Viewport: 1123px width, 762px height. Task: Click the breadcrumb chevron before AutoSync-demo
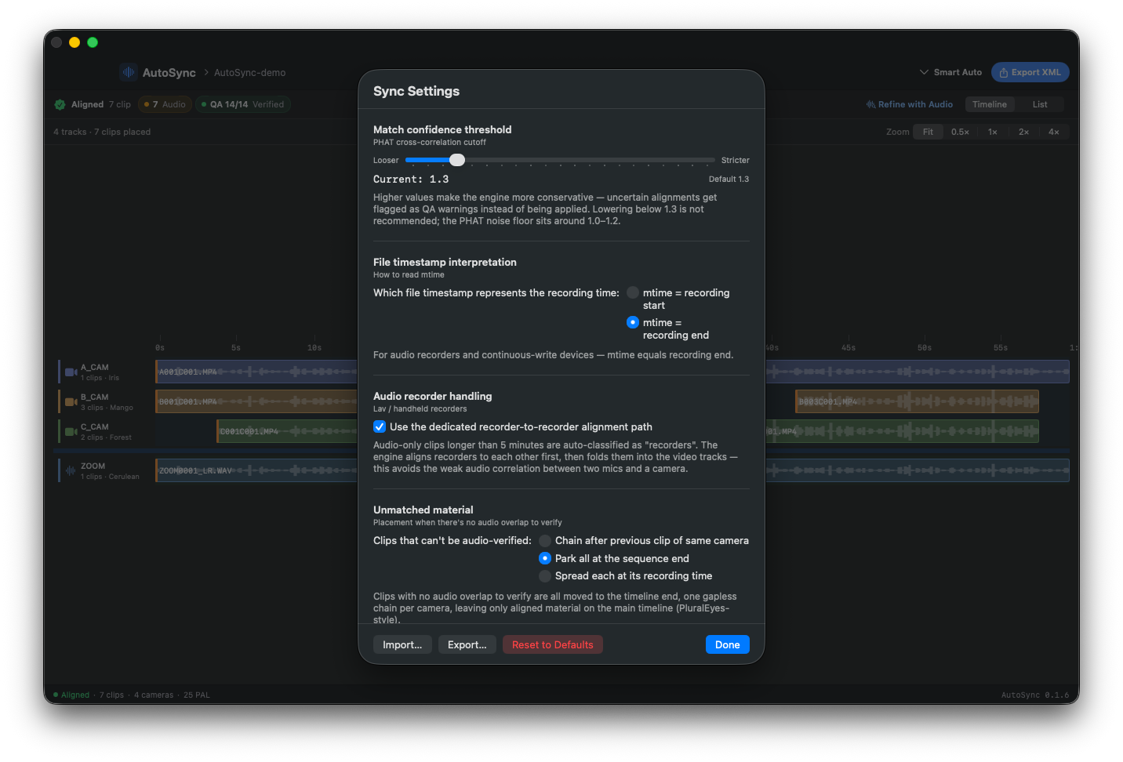pyautogui.click(x=206, y=72)
